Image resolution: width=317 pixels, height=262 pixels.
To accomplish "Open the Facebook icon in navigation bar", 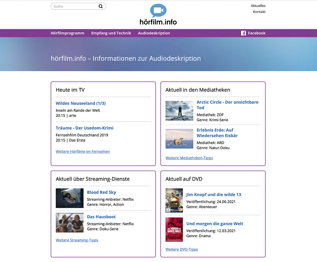I will 243,33.
